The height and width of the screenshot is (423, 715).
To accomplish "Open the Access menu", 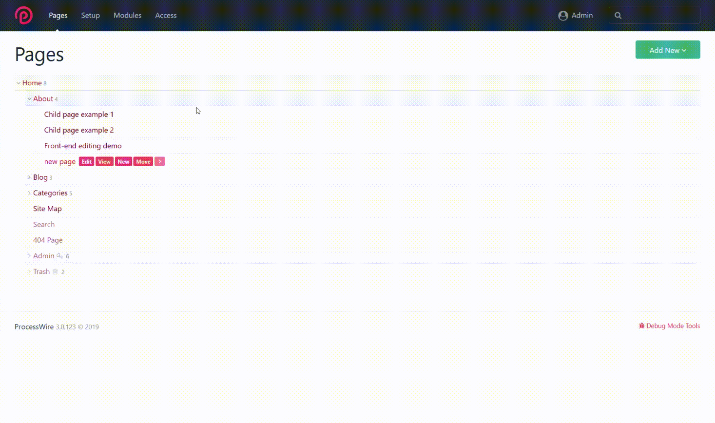I will [x=166, y=16].
